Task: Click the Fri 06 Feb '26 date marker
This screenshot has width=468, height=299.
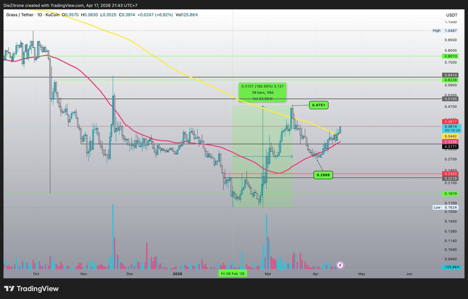Action: click(232, 274)
